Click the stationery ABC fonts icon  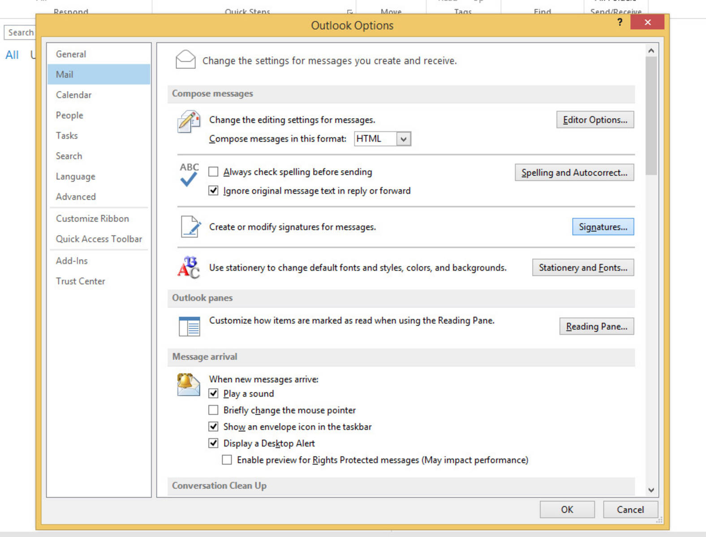[189, 267]
